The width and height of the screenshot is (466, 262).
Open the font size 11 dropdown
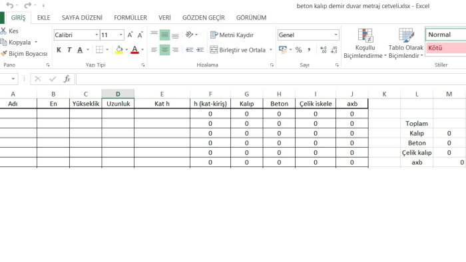pos(121,35)
